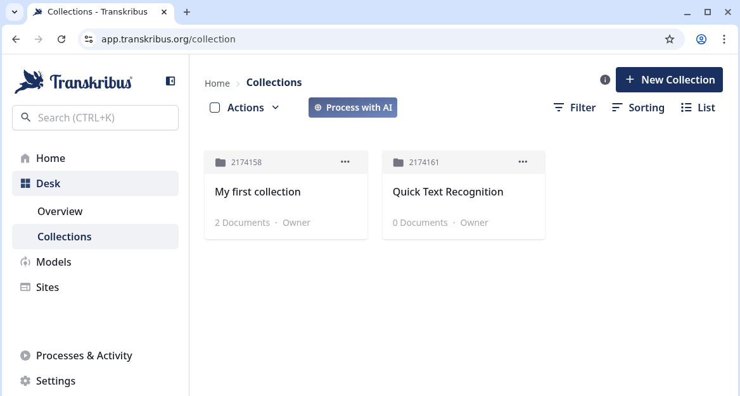Switch to List view

coord(698,108)
